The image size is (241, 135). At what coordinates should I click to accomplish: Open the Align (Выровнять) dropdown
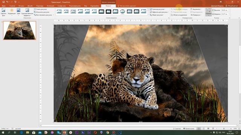(x=196, y=9)
